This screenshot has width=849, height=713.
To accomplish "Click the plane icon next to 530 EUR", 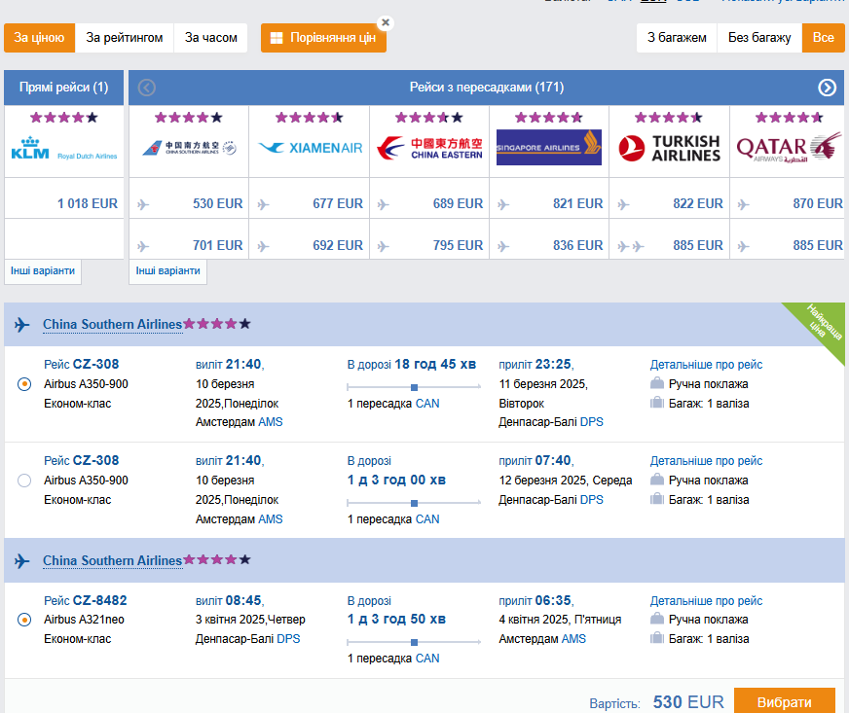I will click(143, 204).
